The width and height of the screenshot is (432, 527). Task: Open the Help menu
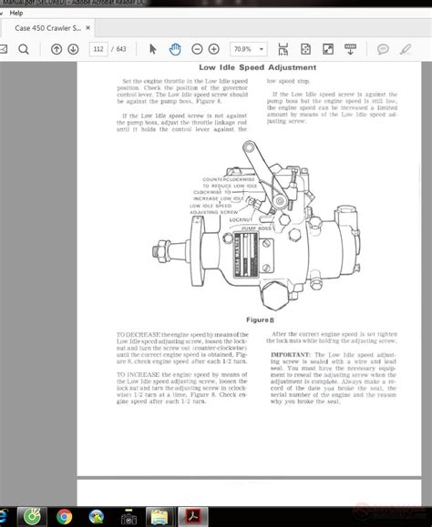pos(16,13)
